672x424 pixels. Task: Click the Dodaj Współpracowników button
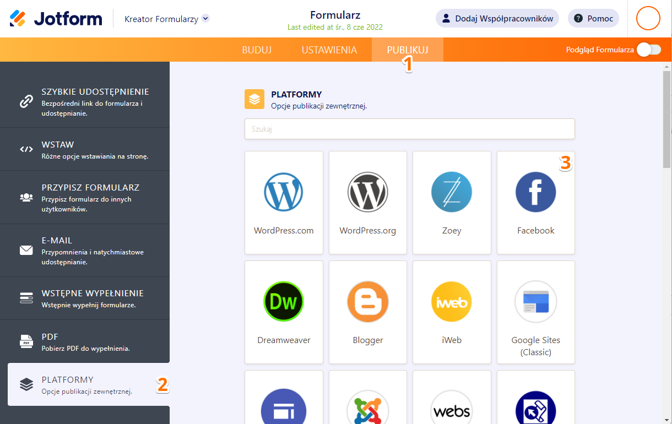(x=497, y=18)
